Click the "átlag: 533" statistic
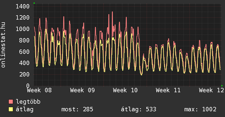Screen dimensions: 225x117 click(x=138, y=110)
